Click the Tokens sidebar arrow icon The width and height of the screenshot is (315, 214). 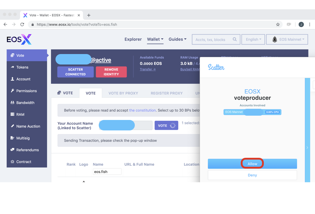point(13,67)
